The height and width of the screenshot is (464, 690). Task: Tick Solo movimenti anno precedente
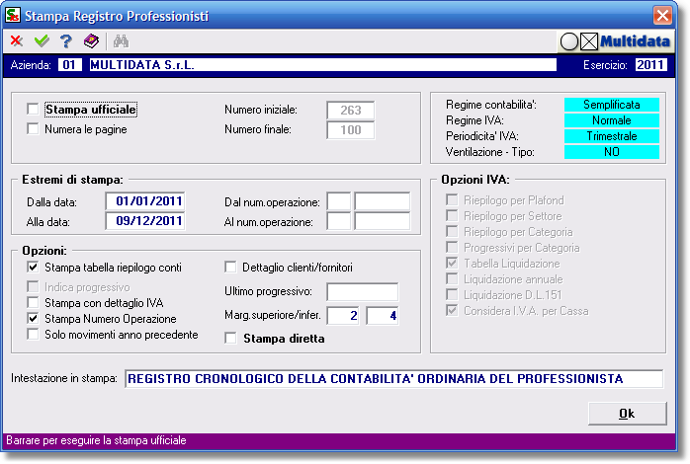(33, 334)
